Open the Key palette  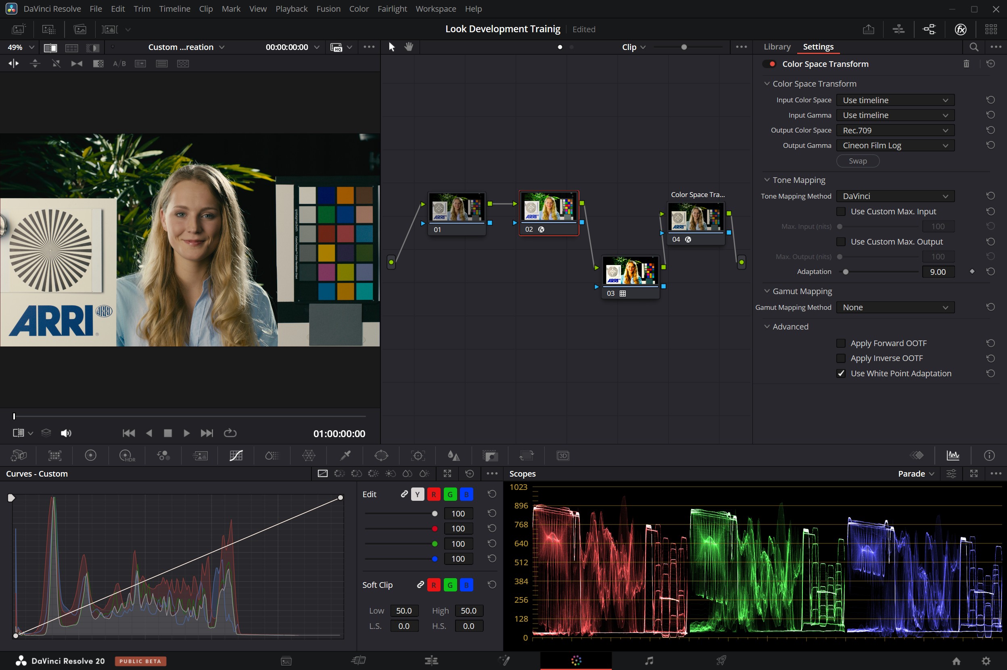pyautogui.click(x=490, y=456)
